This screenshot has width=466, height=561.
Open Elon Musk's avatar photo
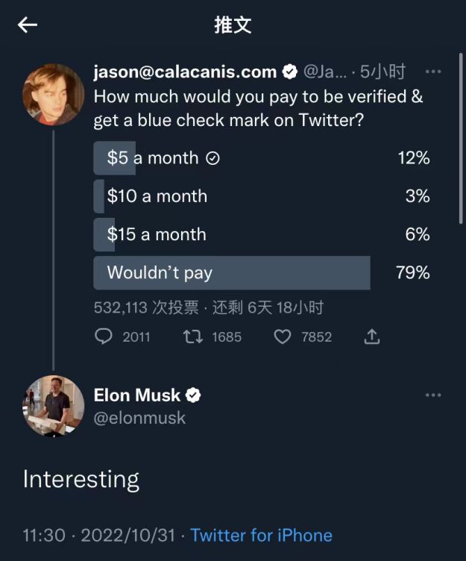click(53, 406)
